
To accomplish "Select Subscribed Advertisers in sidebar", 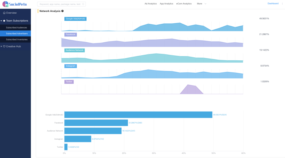I will point(15,33).
